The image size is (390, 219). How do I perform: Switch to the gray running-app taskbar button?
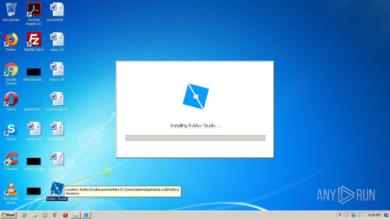point(76,215)
